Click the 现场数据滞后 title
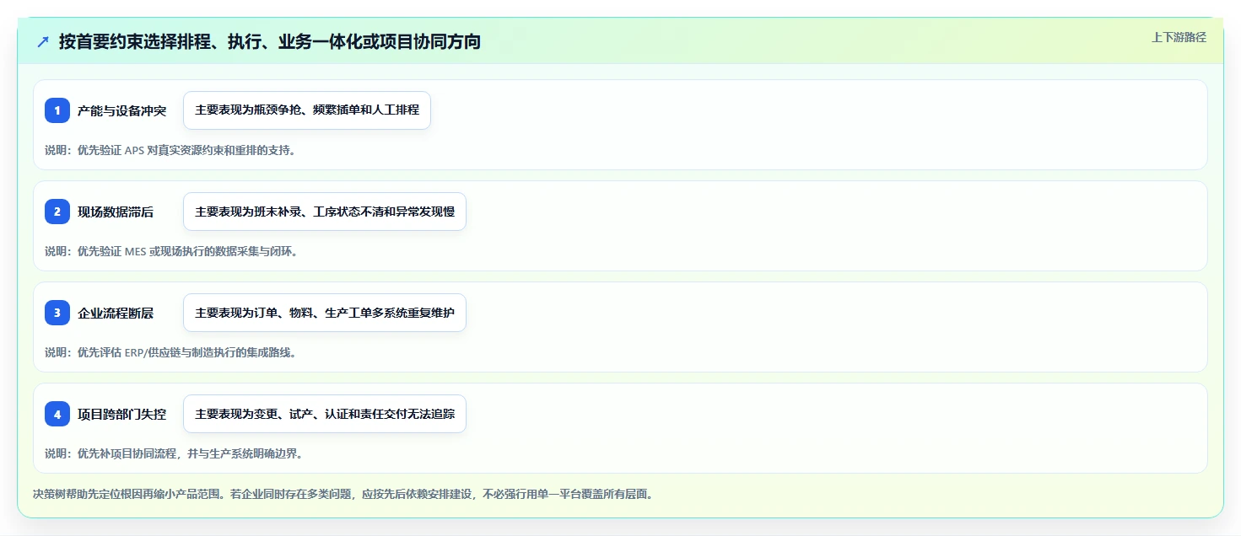Viewport: 1241px width, 536px height. (116, 212)
